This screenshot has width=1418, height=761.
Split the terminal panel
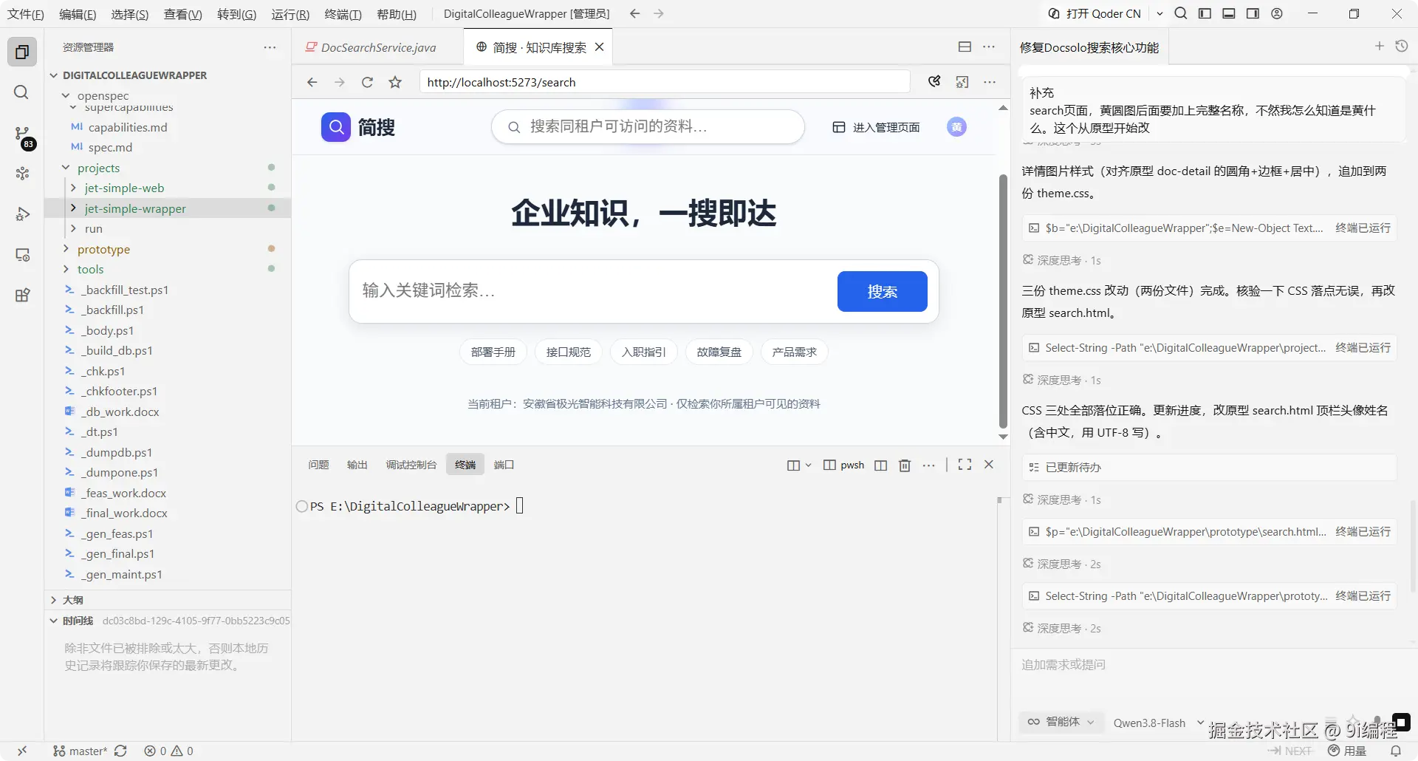pyautogui.click(x=880, y=465)
